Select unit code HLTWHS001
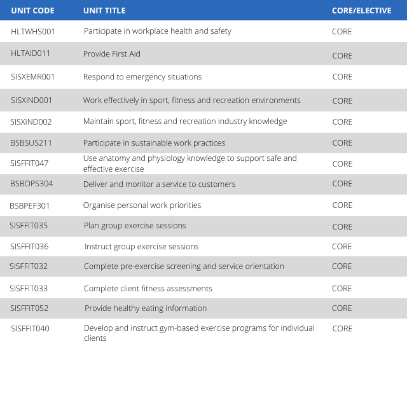 tap(33, 31)
